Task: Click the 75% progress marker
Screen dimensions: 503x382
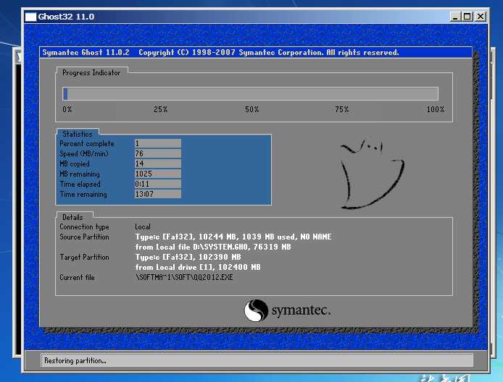Action: (341, 109)
